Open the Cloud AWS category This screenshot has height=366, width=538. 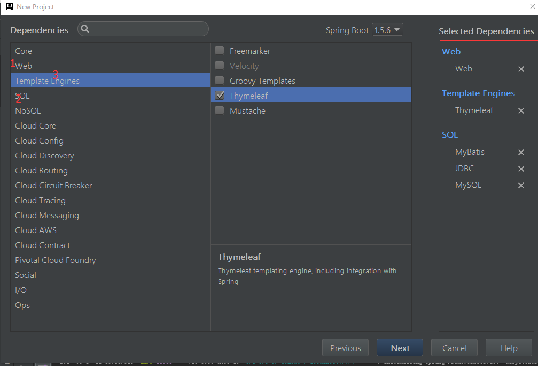click(x=111, y=230)
